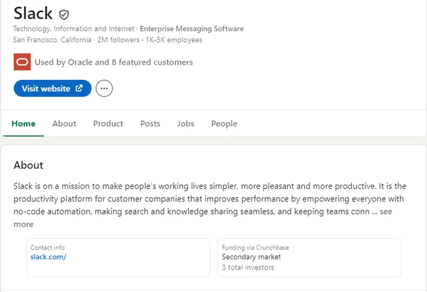Click the external link icon in Visit website
Screen dimensions: 427x292
(x=79, y=88)
